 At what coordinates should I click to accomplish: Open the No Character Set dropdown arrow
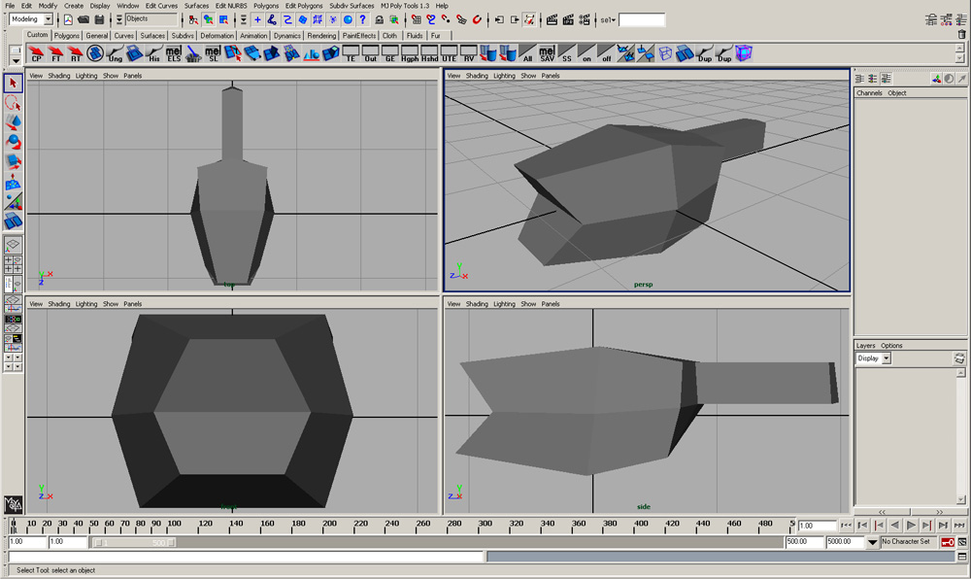873,542
